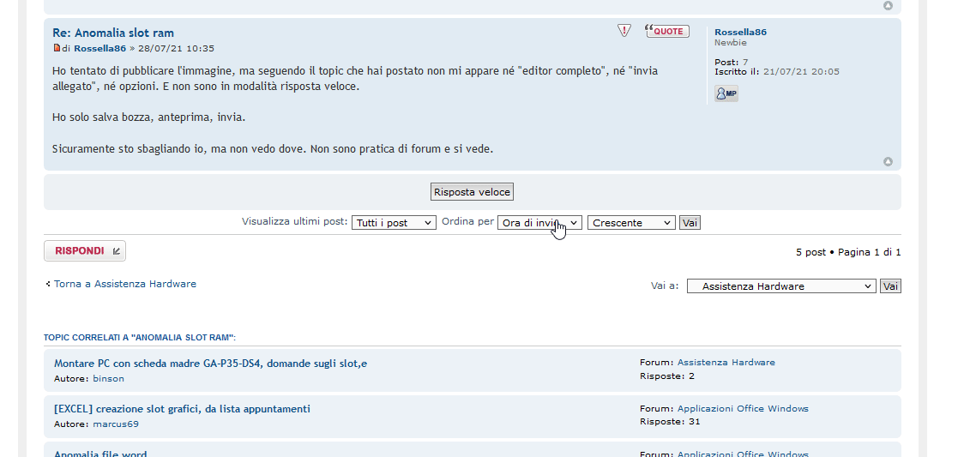
Task: Open the "[EXCEL] creazione slot grafici" topic
Action: point(182,409)
